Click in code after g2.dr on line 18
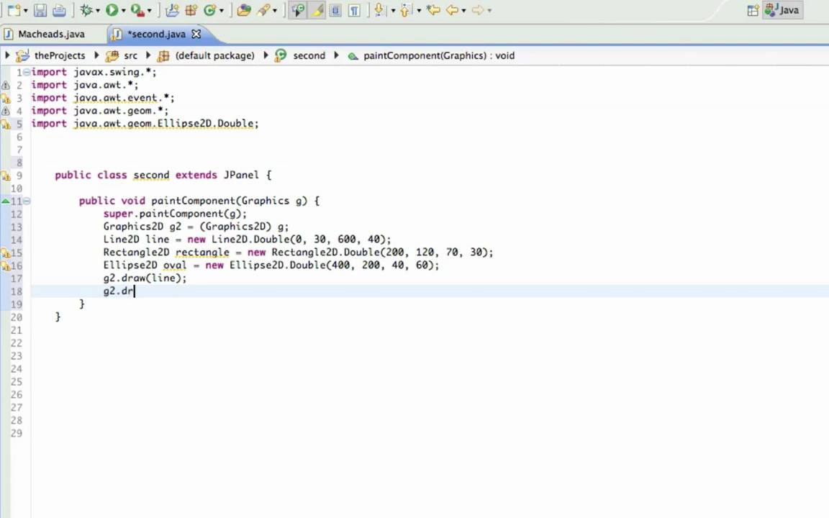 135,291
